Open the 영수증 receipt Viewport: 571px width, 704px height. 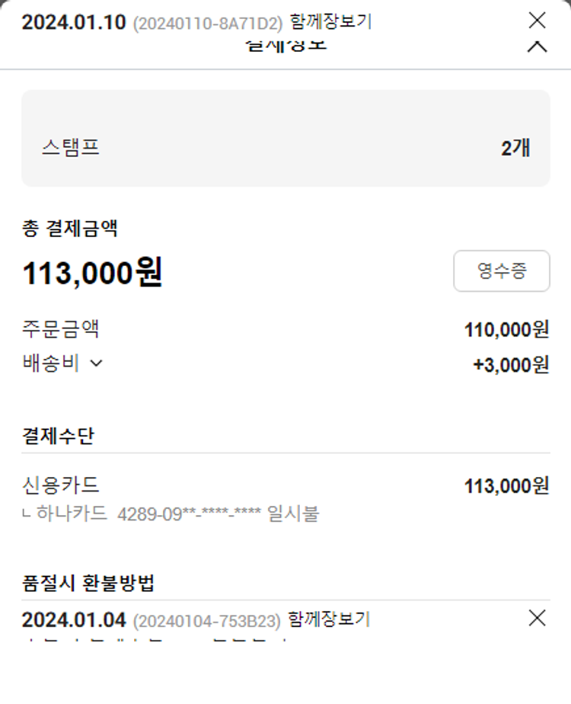[501, 270]
